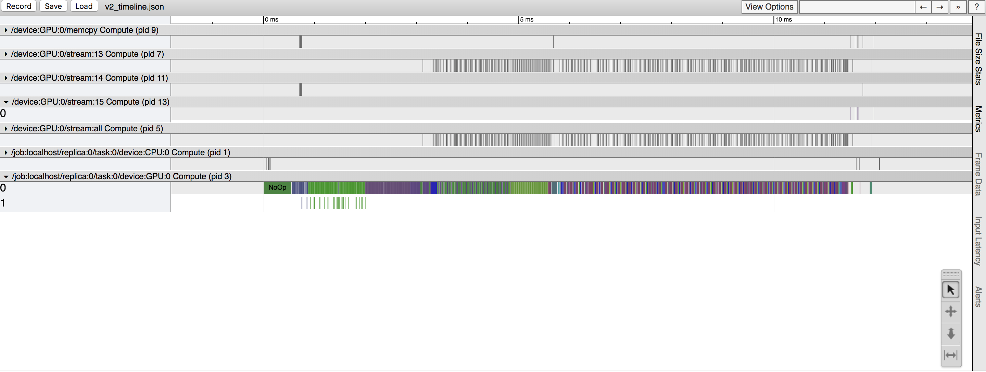Select the NoOp event in GPU timeline

tap(277, 188)
